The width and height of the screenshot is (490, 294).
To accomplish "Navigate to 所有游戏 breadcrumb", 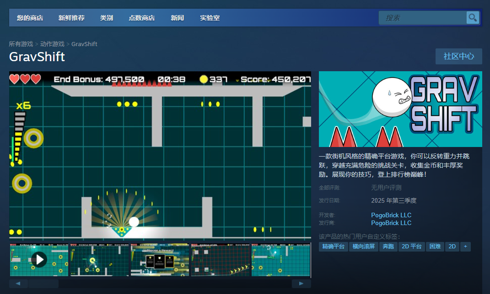I will pyautogui.click(x=22, y=44).
